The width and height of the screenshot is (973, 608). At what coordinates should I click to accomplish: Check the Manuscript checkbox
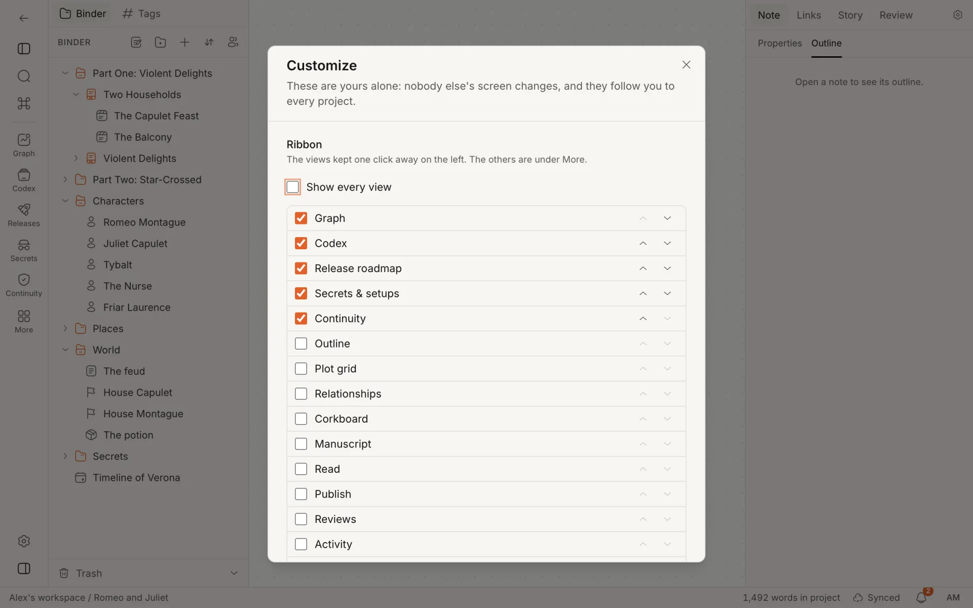point(301,444)
